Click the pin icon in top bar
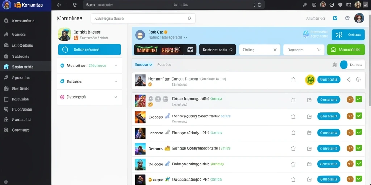The image size is (371, 185). point(305,4)
